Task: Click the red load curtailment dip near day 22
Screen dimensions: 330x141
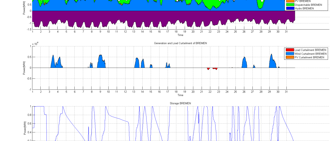Action: [208, 68]
